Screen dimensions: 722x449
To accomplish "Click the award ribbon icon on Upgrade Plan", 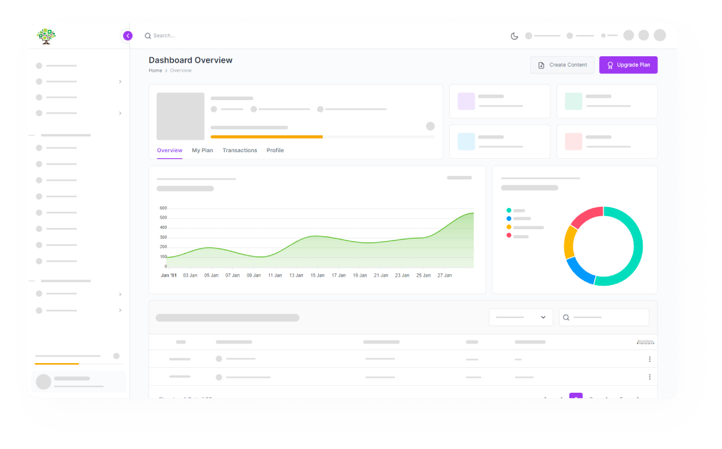I will point(610,65).
